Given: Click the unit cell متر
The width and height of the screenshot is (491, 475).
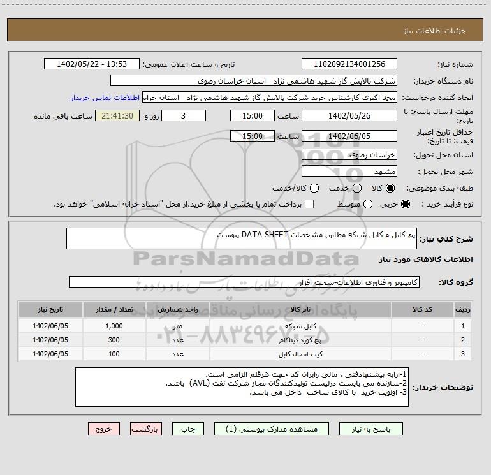Looking at the screenshot, I should 177,326.
